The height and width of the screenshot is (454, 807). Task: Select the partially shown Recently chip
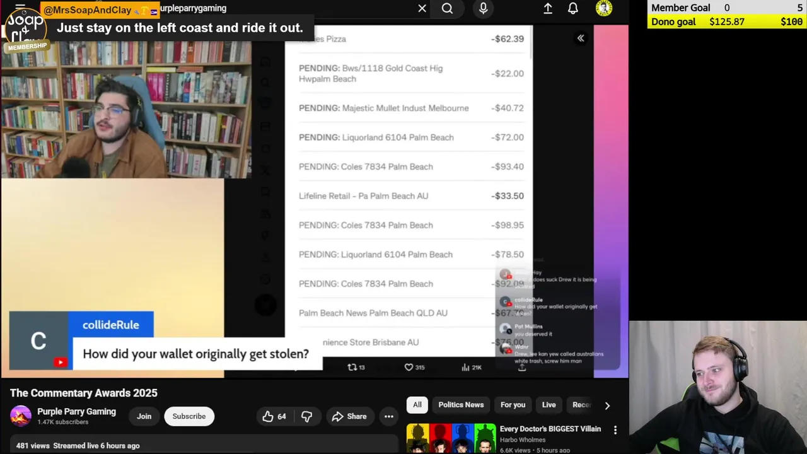point(580,405)
